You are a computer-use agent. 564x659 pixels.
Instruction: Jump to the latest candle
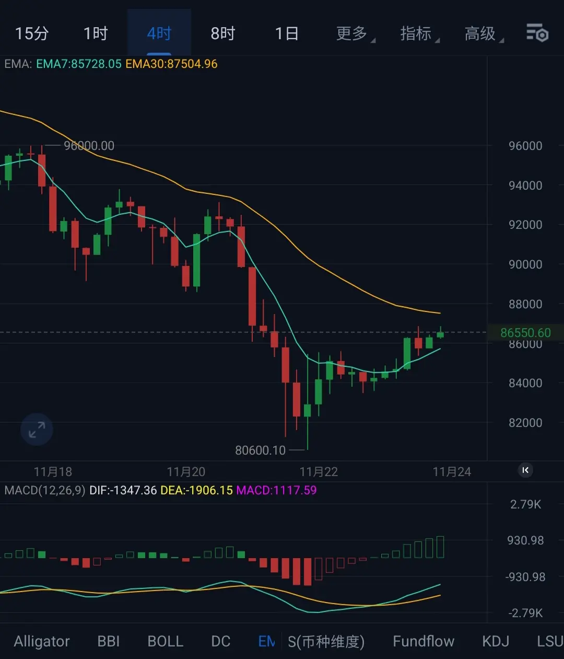tap(525, 470)
